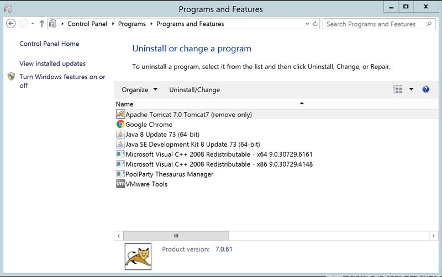Select Google Chrome in program list

coord(149,124)
